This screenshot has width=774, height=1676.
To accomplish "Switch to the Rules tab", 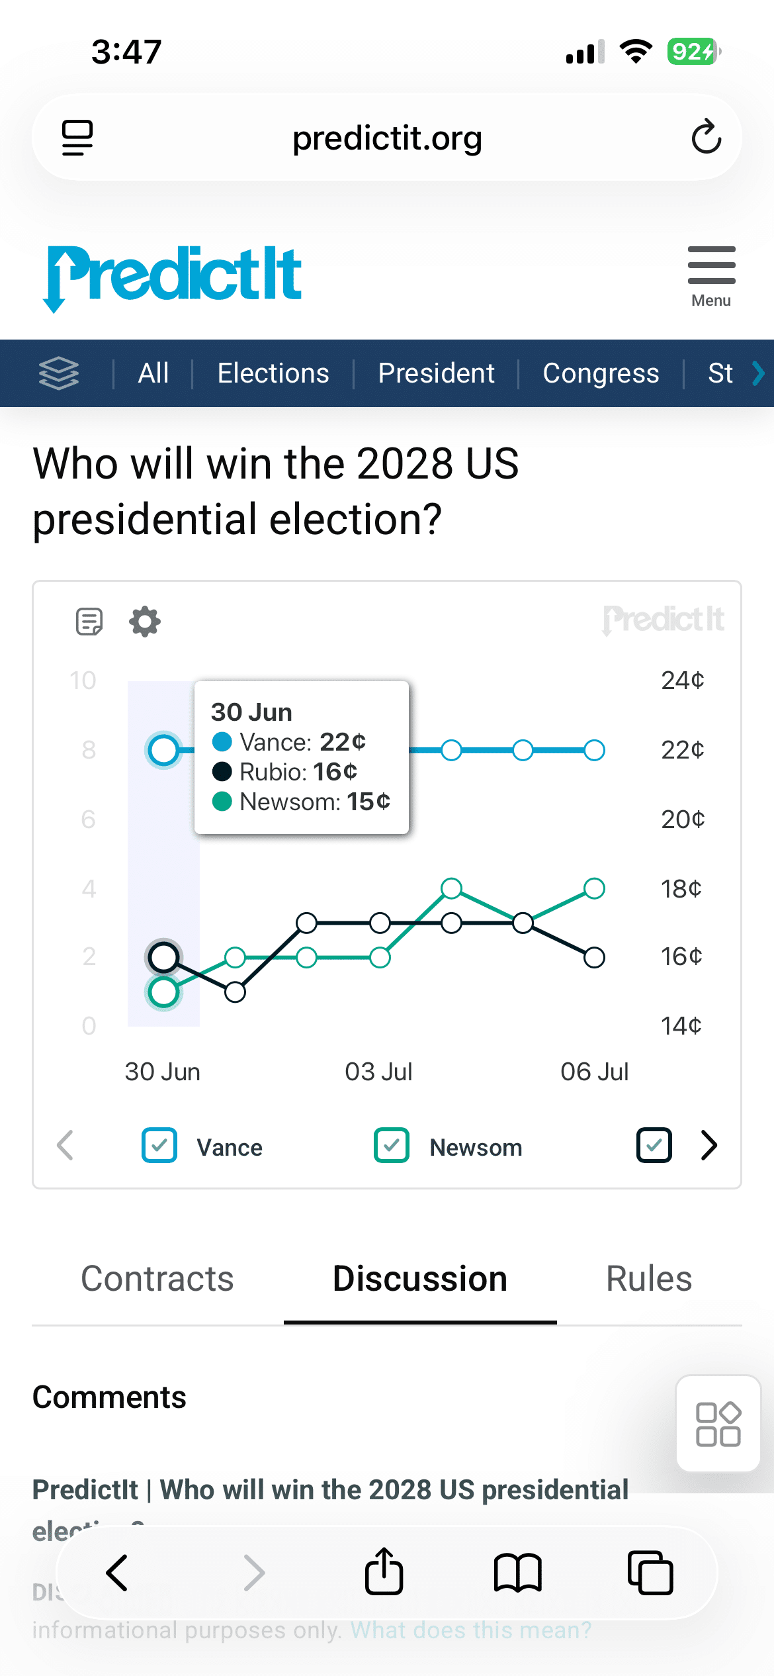I will 649,1278.
